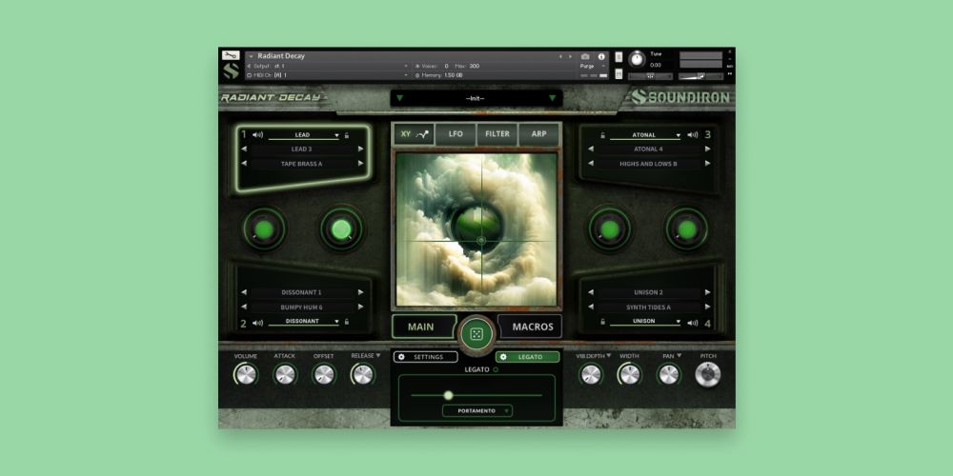Click the Width knob
Viewport: 953px width, 476px height.
(x=630, y=374)
